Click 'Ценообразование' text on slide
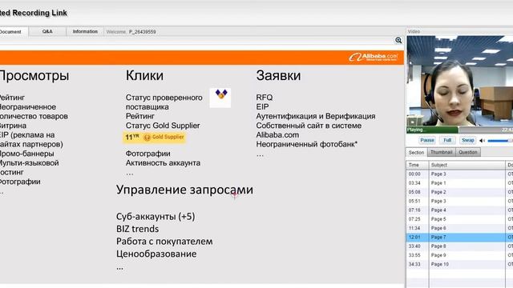Viewport: 513px width, 288px height. [156, 254]
